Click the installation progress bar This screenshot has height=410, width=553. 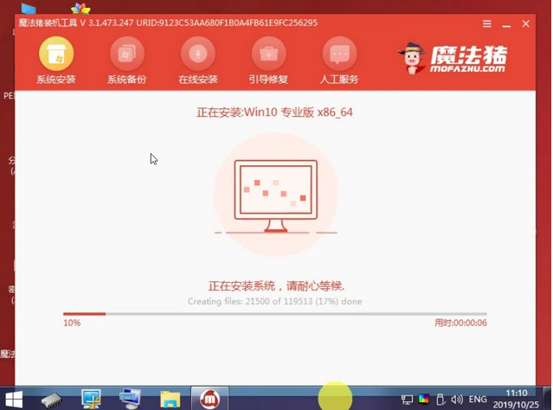point(275,314)
